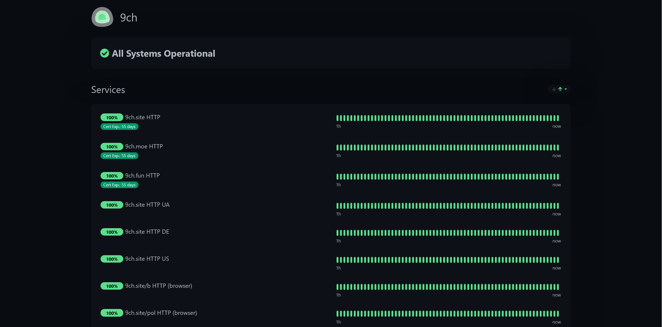Viewport: 662px width, 327px height.
Task: Click the green up-arrow sort icon
Action: 560,89
